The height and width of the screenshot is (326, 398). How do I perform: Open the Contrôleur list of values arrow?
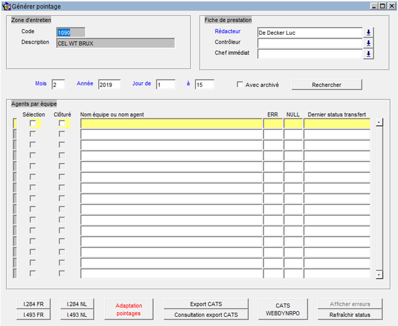click(x=368, y=43)
